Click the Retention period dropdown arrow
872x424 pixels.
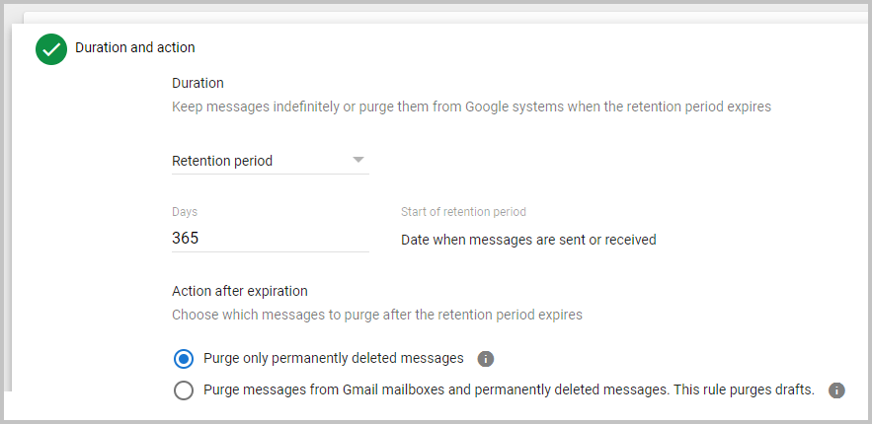[x=357, y=160]
